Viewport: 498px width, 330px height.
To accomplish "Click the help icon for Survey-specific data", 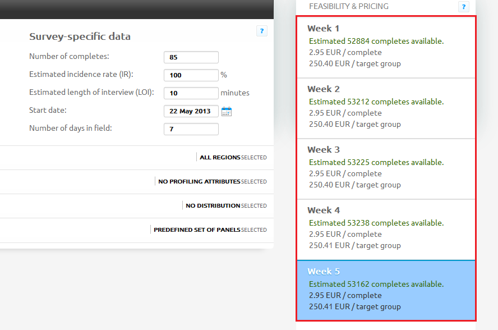I will coord(261,31).
